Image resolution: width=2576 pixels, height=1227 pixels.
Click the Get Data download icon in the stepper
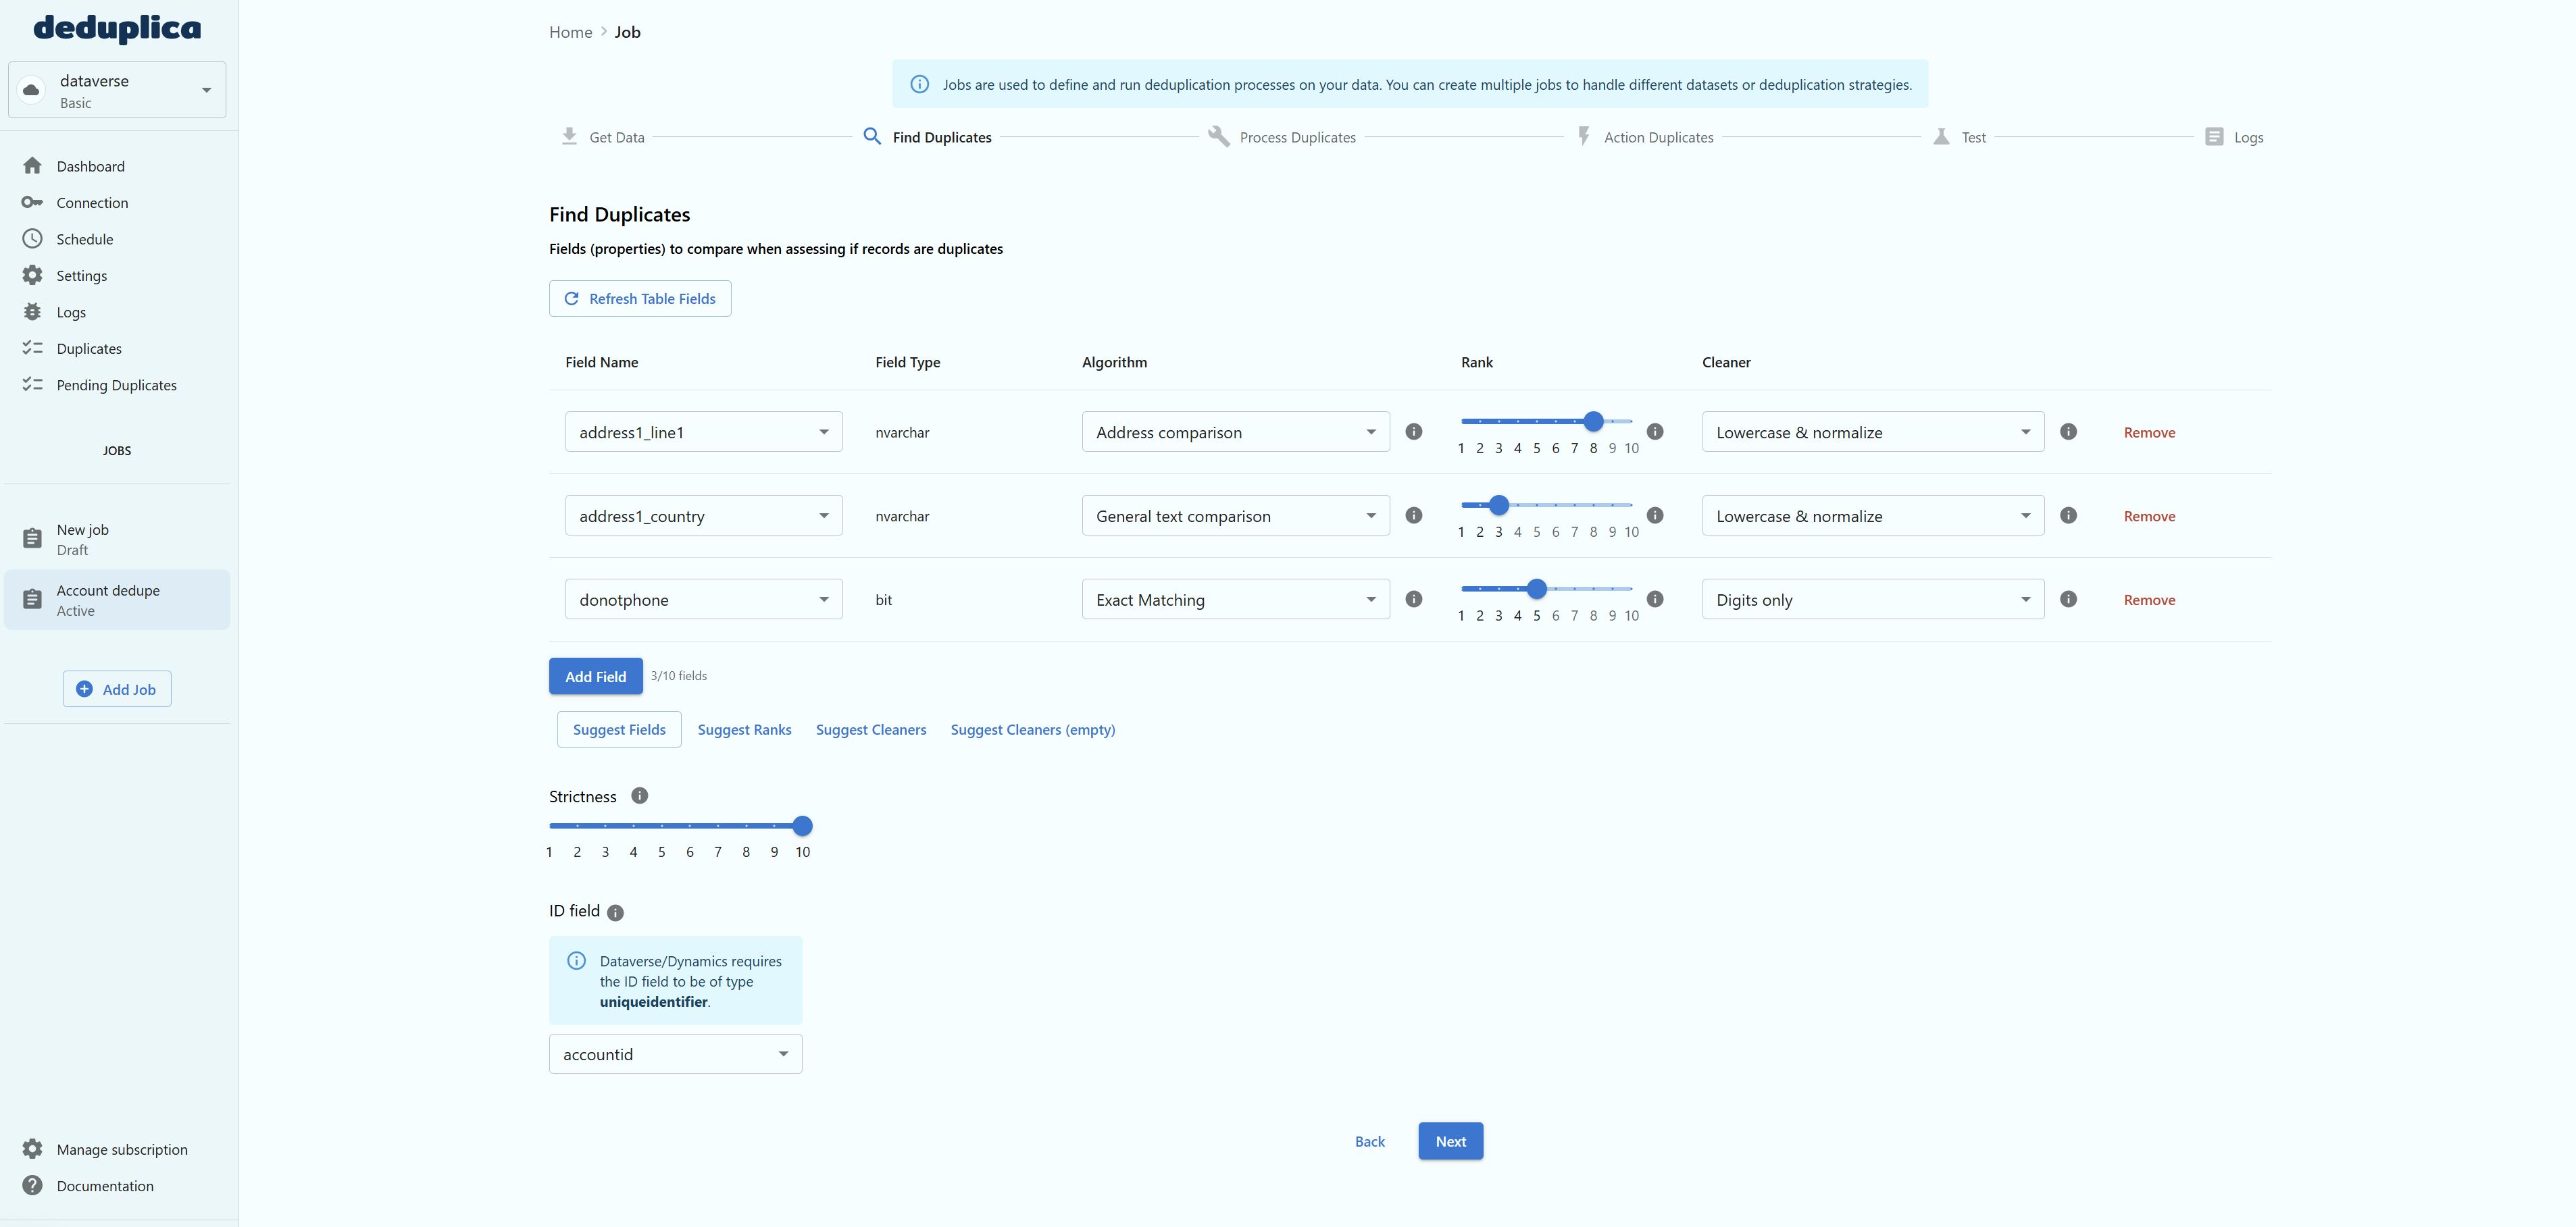[x=569, y=136]
